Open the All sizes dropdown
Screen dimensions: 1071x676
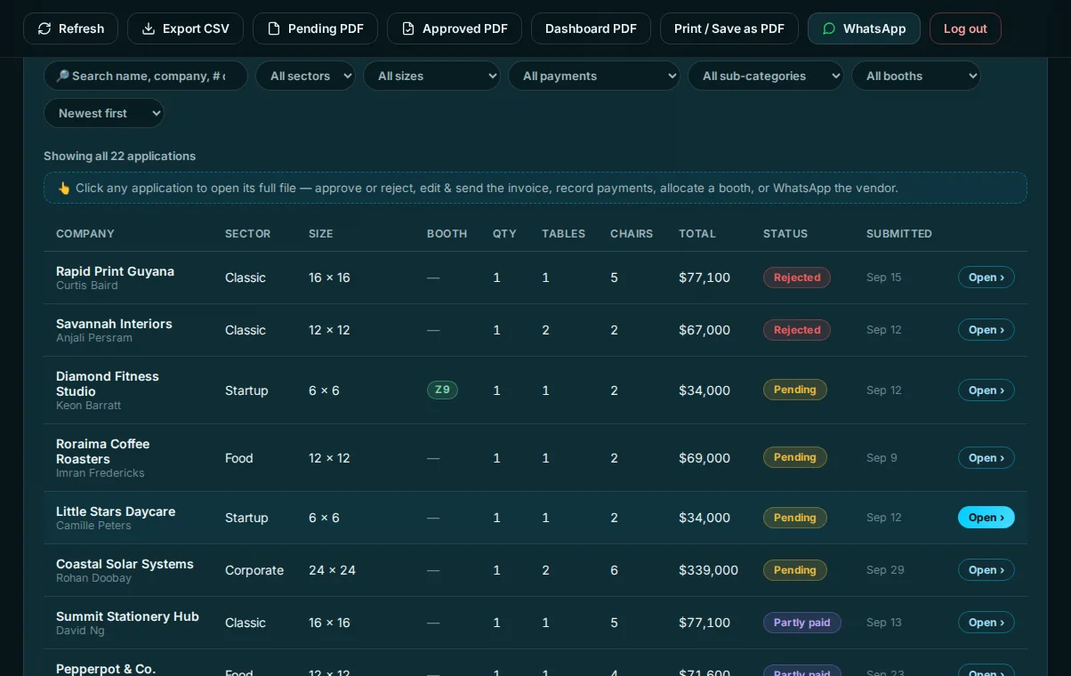[x=431, y=76]
